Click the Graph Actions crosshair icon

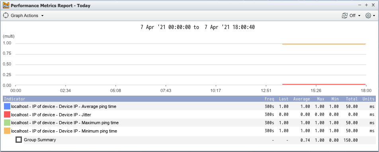tap(6, 15)
